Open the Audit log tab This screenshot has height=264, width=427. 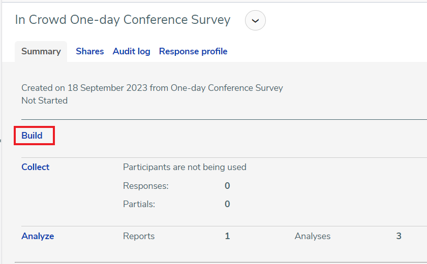(131, 51)
